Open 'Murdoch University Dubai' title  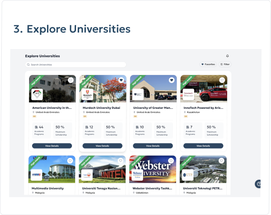point(102,108)
